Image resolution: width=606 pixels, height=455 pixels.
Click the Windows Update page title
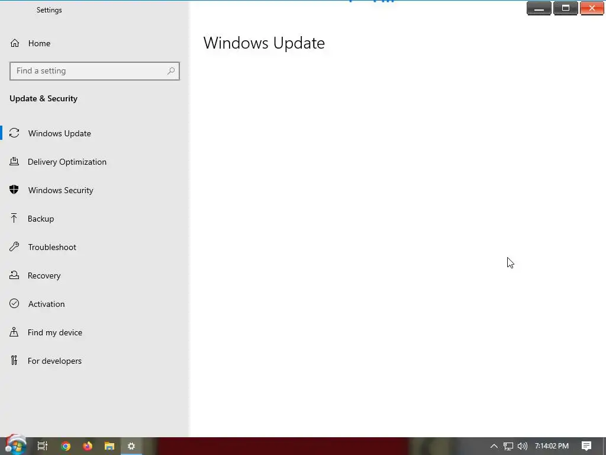(264, 43)
